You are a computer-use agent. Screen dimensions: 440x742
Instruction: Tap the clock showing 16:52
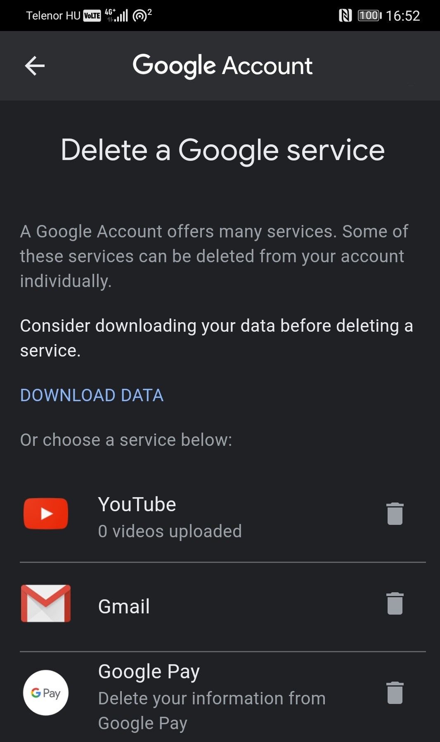click(403, 16)
